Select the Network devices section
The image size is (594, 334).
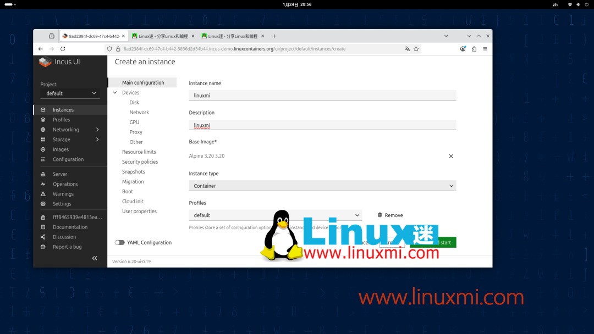click(139, 113)
